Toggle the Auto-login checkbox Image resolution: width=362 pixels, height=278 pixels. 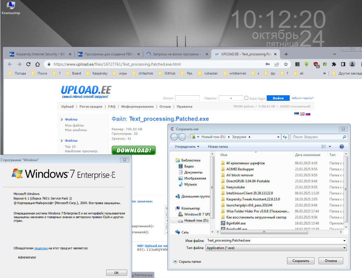pos(246,98)
